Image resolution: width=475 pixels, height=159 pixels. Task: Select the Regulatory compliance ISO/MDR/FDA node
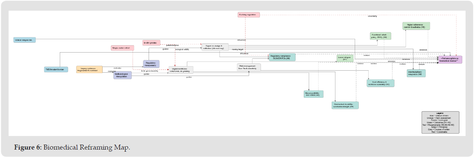pyautogui.click(x=282, y=57)
